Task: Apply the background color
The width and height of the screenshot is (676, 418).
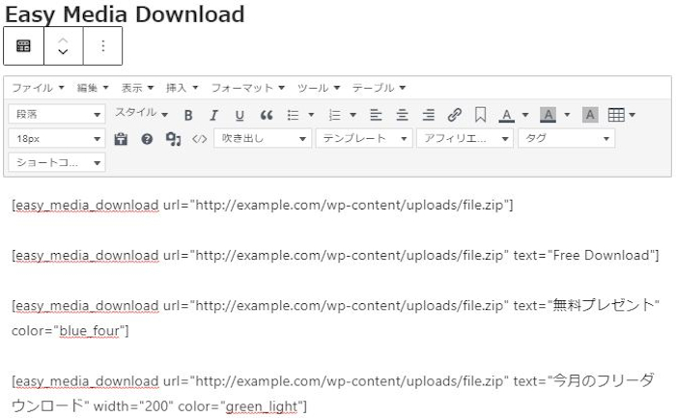Action: (x=548, y=115)
